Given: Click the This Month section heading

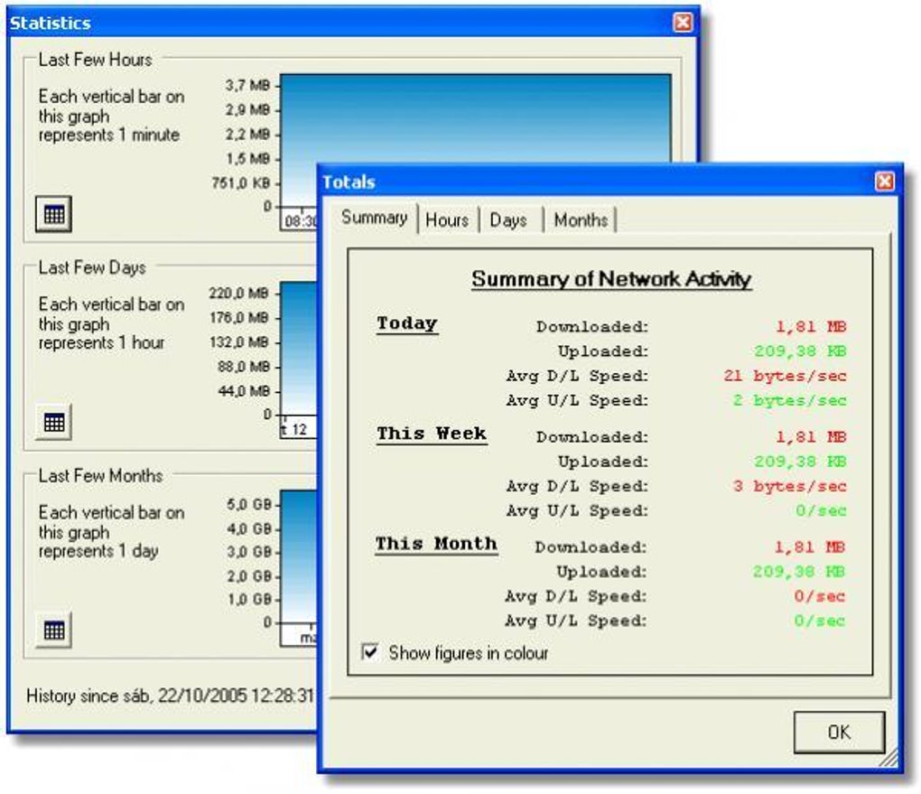Looking at the screenshot, I should click(436, 544).
